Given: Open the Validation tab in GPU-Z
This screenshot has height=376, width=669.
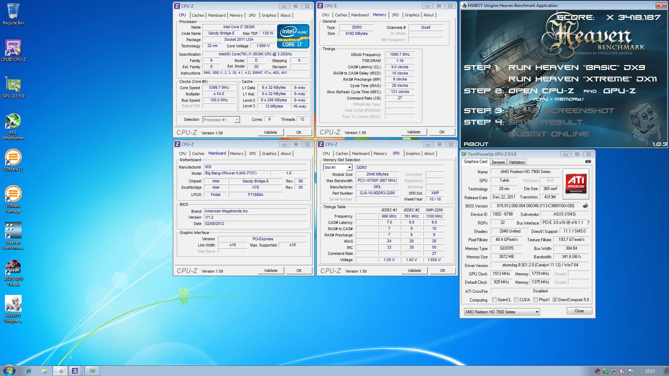Looking at the screenshot, I should [517, 162].
